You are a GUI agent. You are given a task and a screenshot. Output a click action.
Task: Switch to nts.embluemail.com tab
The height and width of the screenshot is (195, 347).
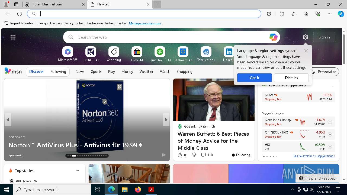55,4
